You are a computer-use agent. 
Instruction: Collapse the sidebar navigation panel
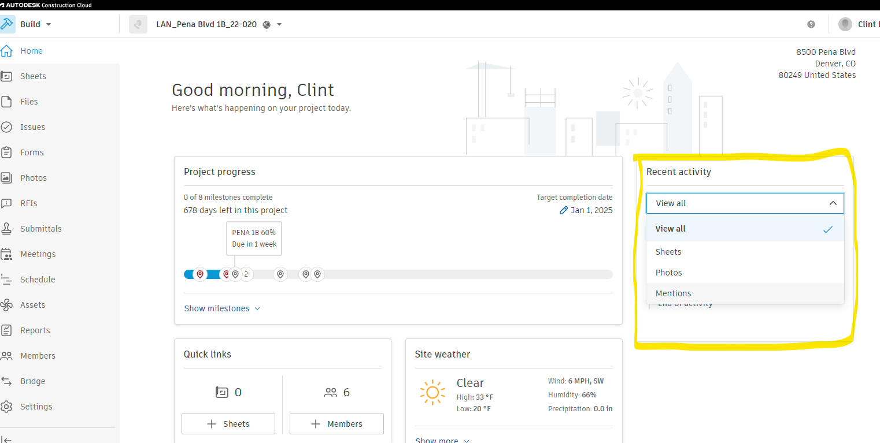(x=6, y=440)
